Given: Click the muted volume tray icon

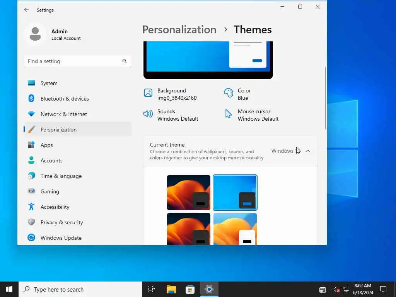Looking at the screenshot, I should pos(336,289).
